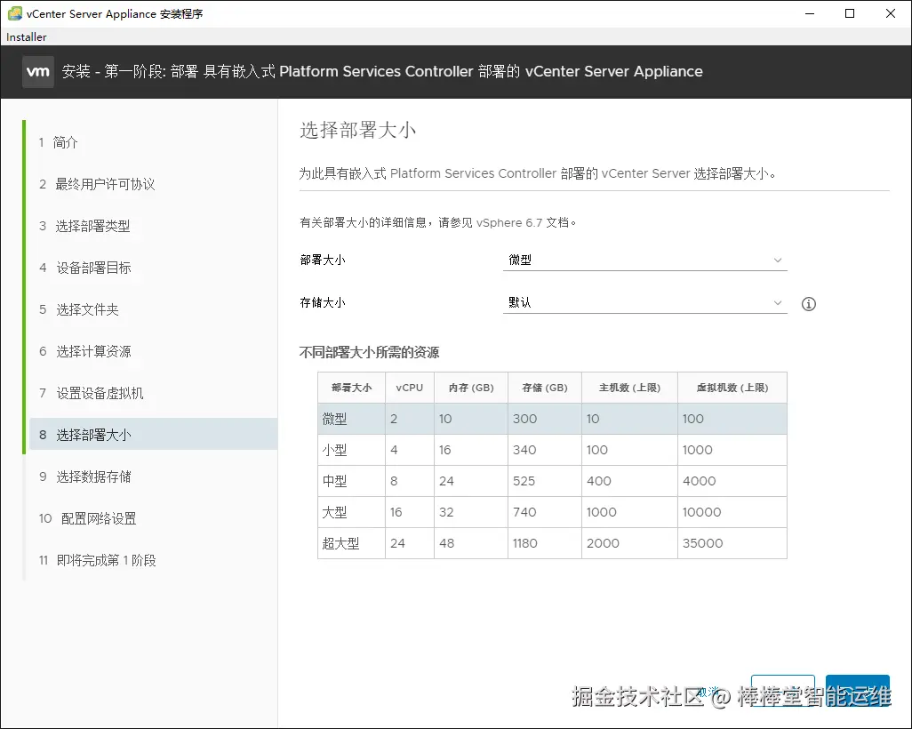Click the chevron arrow of 存储大小 field
The height and width of the screenshot is (729, 912).
[x=778, y=302]
